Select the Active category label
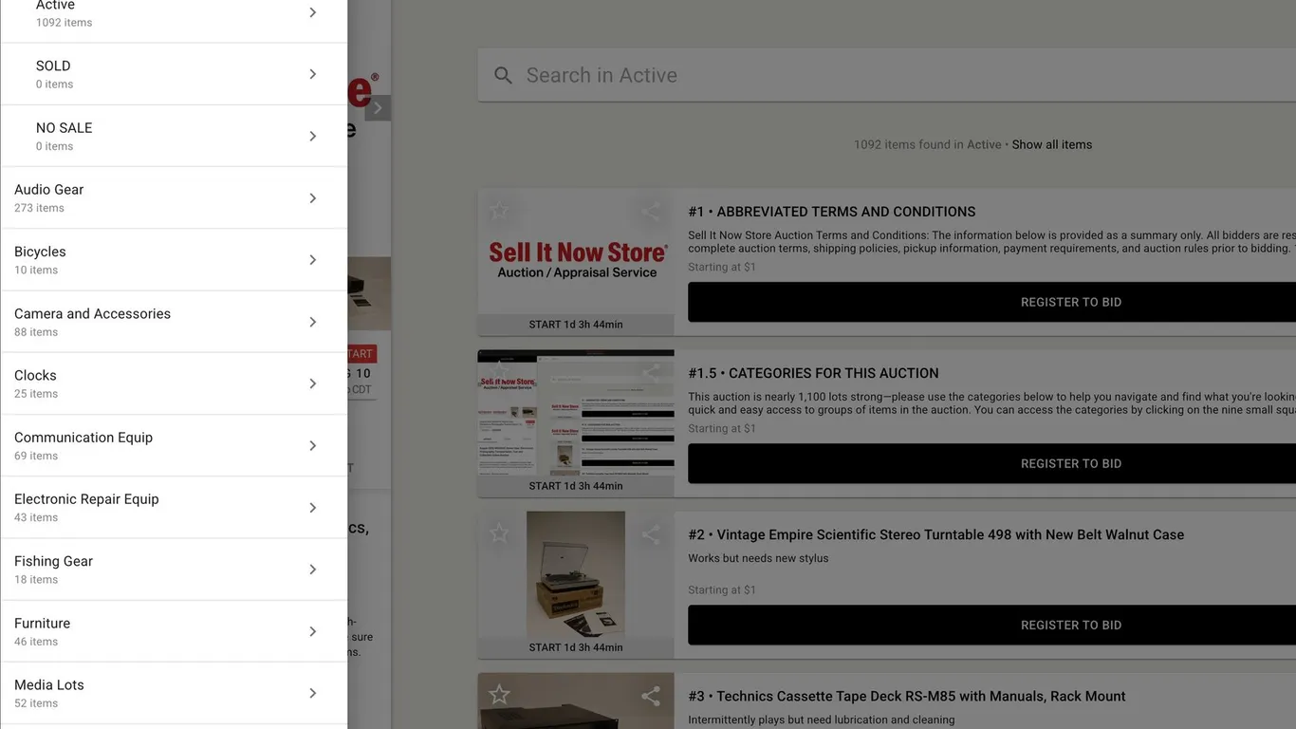The width and height of the screenshot is (1296, 729). 55,6
